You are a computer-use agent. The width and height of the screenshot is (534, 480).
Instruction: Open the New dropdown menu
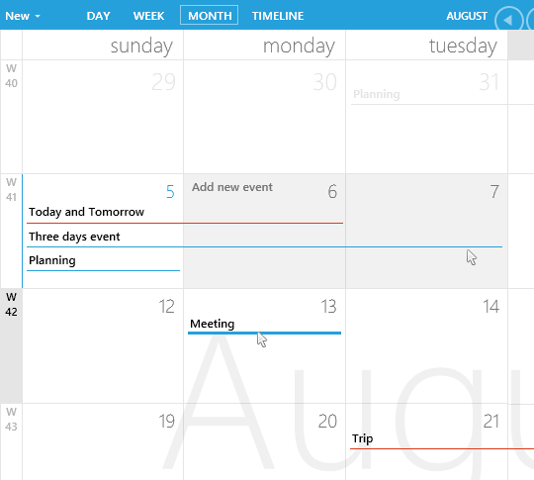pyautogui.click(x=23, y=16)
